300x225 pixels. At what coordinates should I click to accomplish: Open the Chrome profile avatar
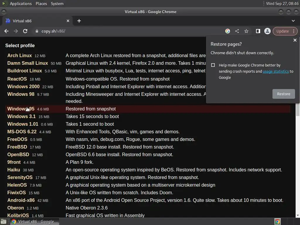(x=267, y=31)
